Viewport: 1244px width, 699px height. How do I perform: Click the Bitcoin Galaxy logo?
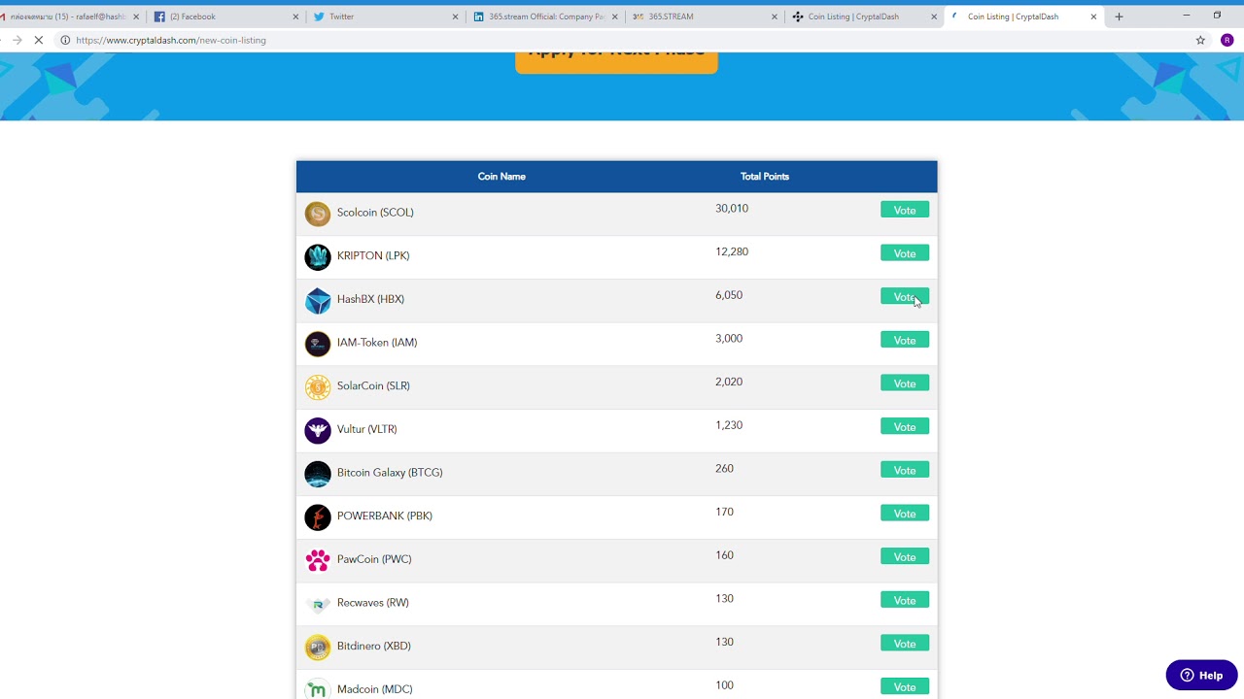[x=318, y=474]
